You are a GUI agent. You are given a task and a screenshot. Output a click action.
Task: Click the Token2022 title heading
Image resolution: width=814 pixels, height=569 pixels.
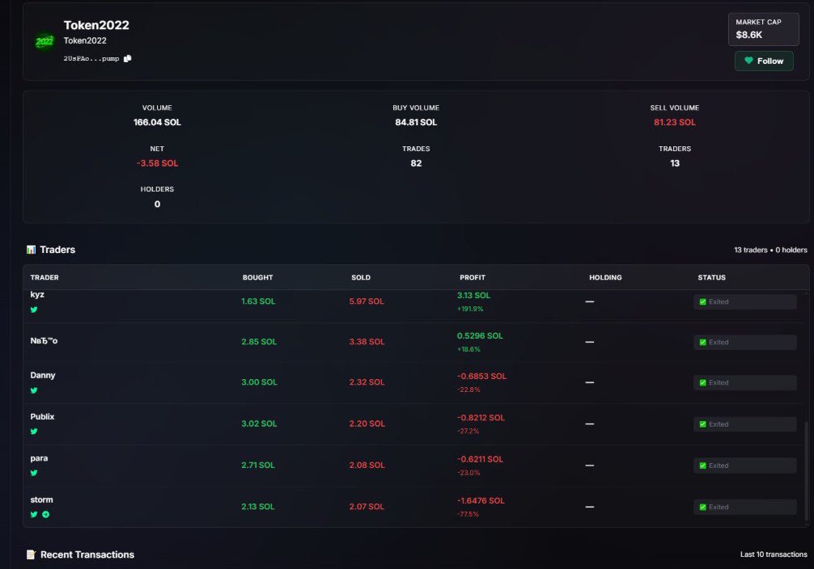click(96, 25)
